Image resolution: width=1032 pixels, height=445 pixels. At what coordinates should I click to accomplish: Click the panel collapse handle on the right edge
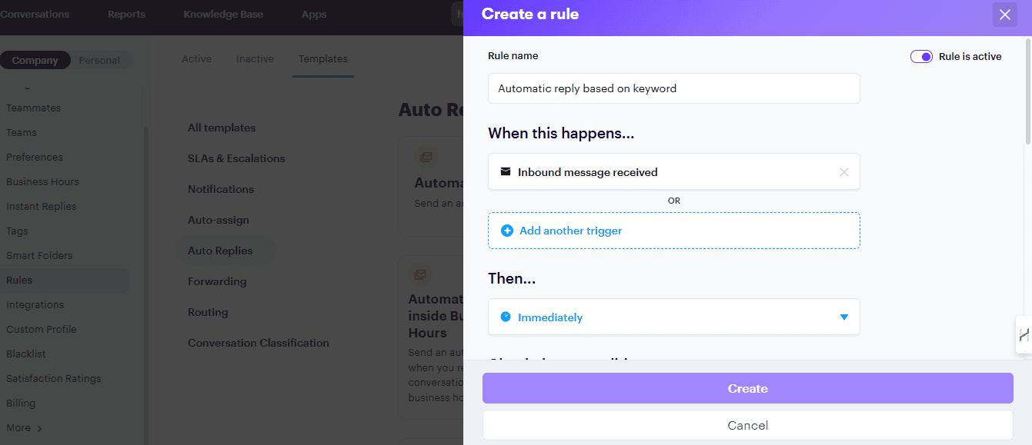coord(1024,334)
